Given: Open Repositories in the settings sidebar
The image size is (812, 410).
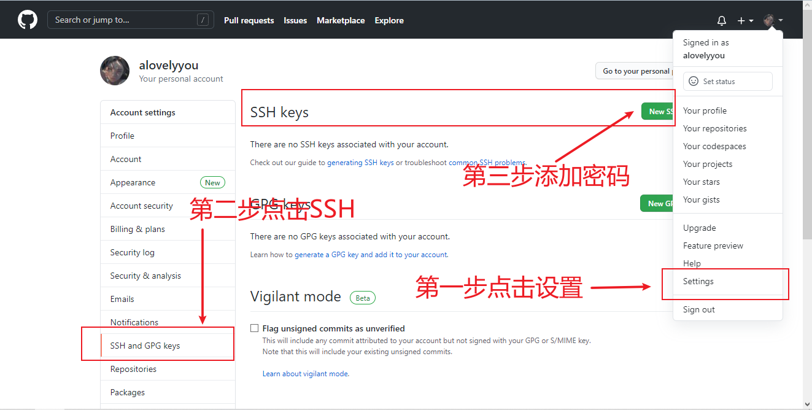Looking at the screenshot, I should pyautogui.click(x=168, y=369).
